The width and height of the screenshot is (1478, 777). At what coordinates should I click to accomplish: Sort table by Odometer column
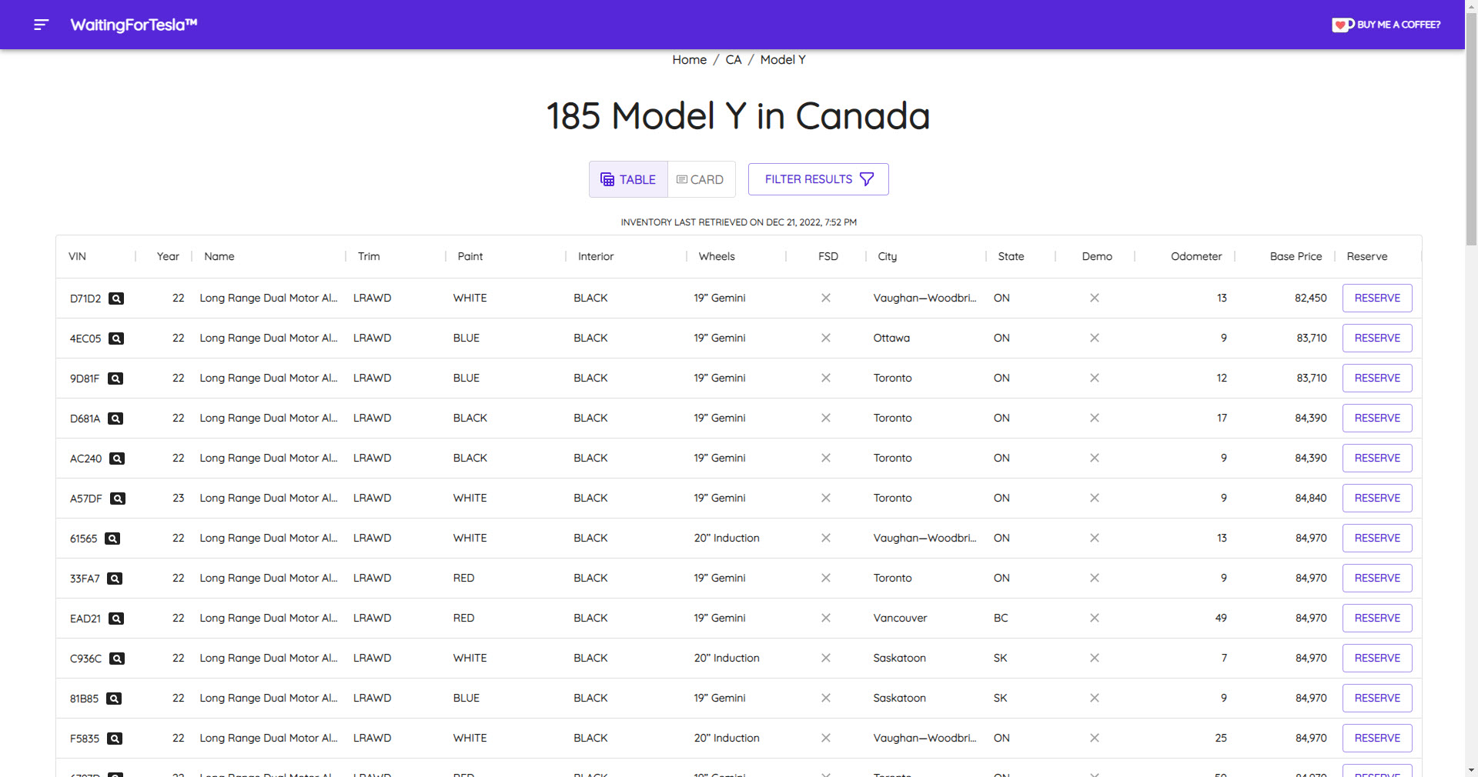[x=1195, y=256]
